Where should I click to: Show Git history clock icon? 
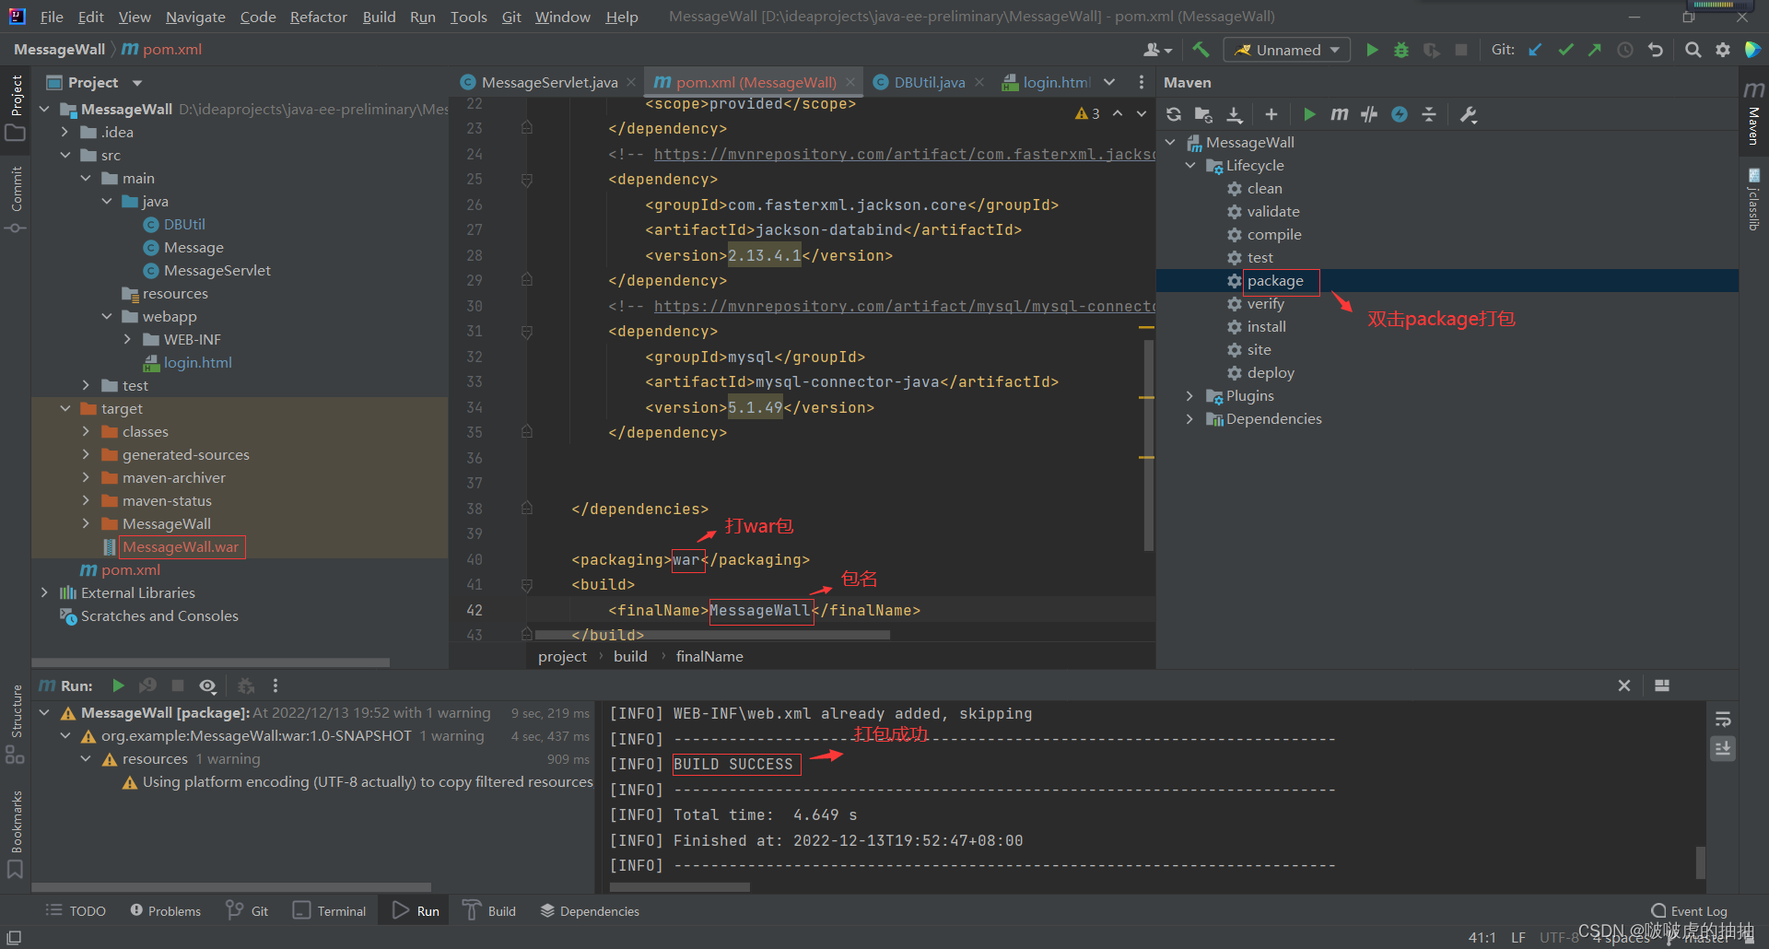coord(1625,50)
